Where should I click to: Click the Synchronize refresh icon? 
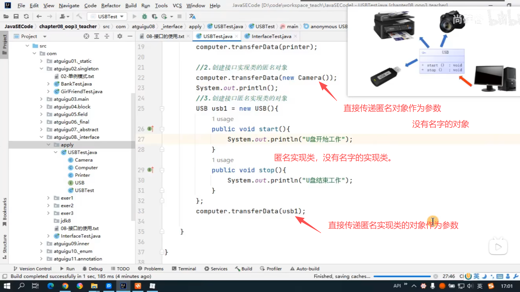[26, 16]
